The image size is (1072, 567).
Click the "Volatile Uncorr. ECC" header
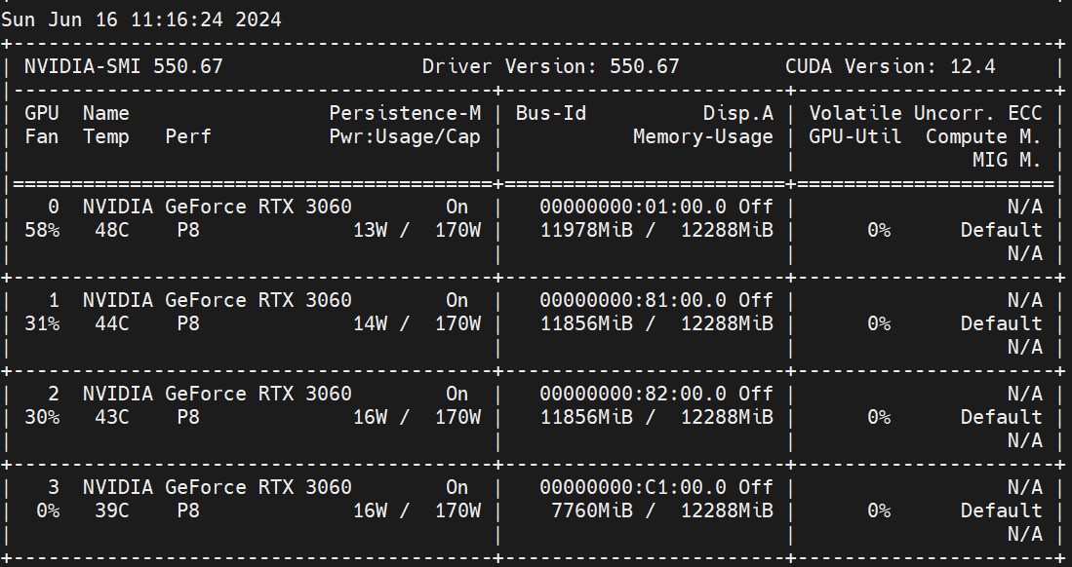click(926, 113)
